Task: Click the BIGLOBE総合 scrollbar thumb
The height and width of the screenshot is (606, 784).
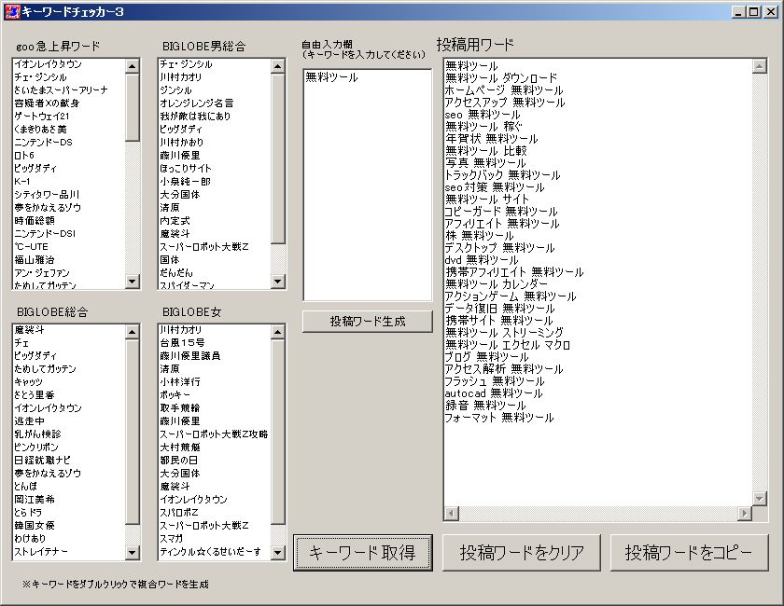Action: click(x=132, y=433)
